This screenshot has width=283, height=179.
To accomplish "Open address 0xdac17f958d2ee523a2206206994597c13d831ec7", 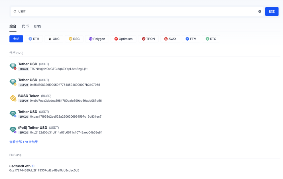I will 66,116.
